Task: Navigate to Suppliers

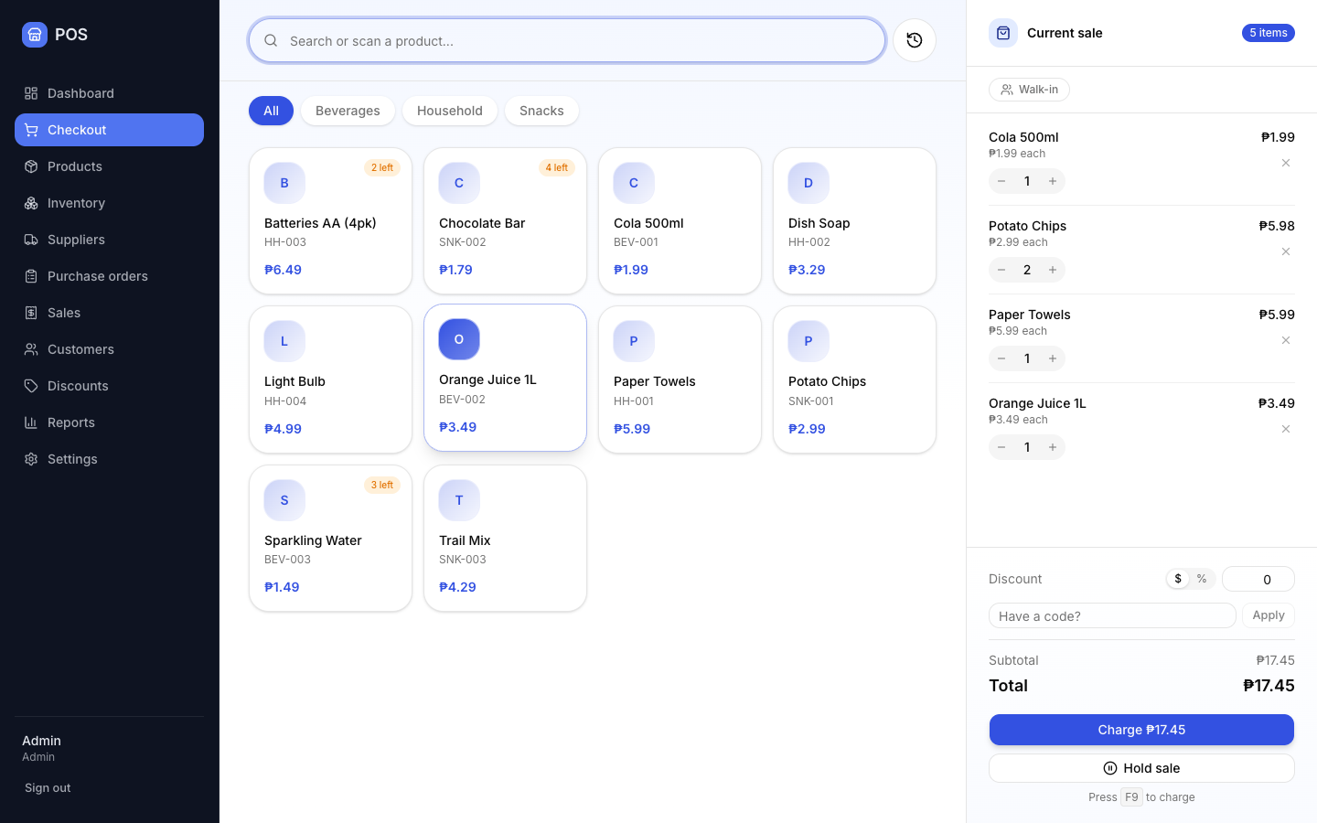Action: pyautogui.click(x=109, y=240)
